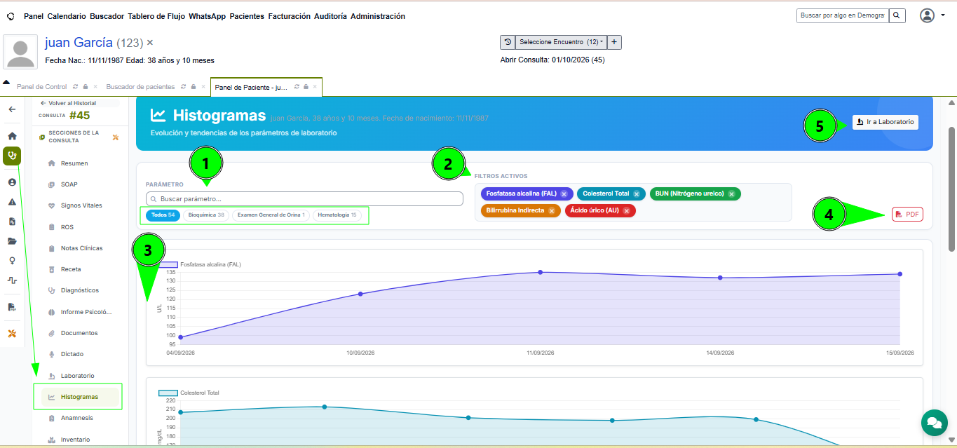The height and width of the screenshot is (448, 957).
Task: Click the demographics search box in header
Action: [843, 15]
